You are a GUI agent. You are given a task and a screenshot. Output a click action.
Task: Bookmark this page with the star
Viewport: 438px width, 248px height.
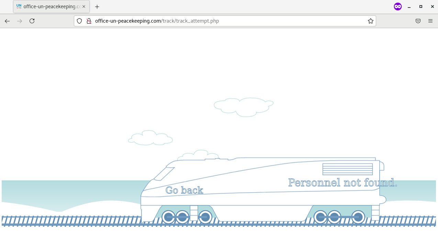370,21
